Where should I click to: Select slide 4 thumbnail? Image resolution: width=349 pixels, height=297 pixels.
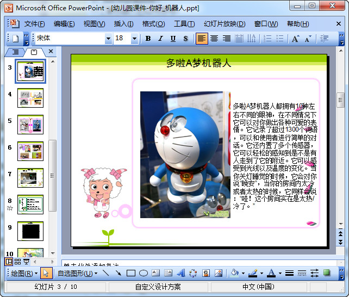[x=30, y=98]
